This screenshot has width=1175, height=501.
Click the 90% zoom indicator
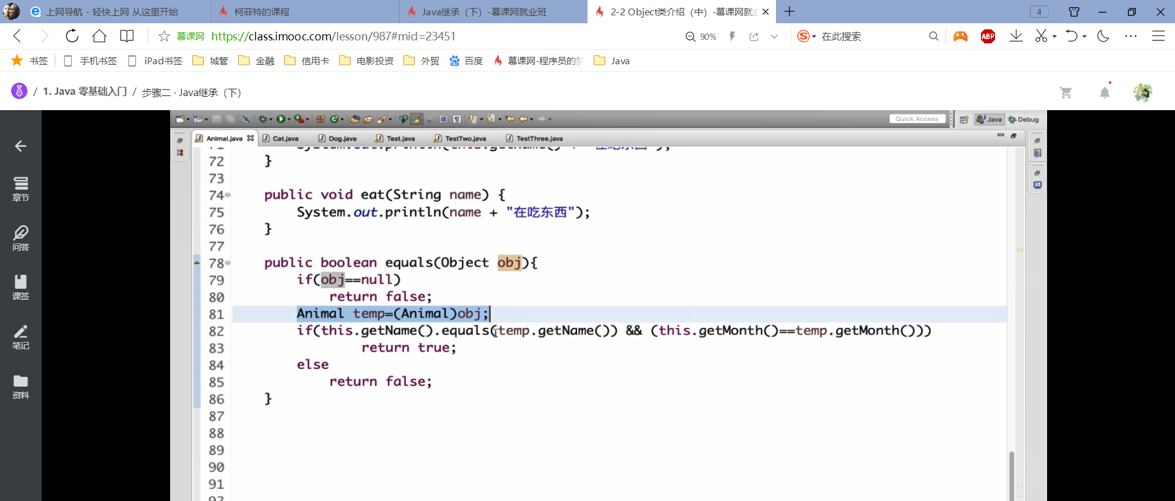(x=701, y=37)
